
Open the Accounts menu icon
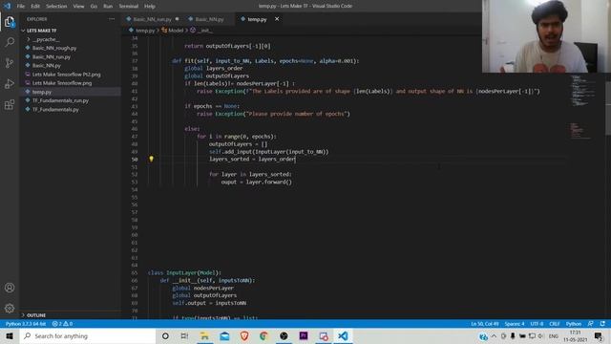(10, 288)
